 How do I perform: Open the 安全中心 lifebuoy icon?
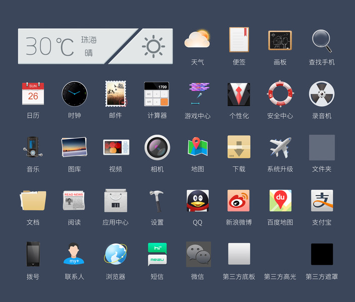click(x=280, y=93)
